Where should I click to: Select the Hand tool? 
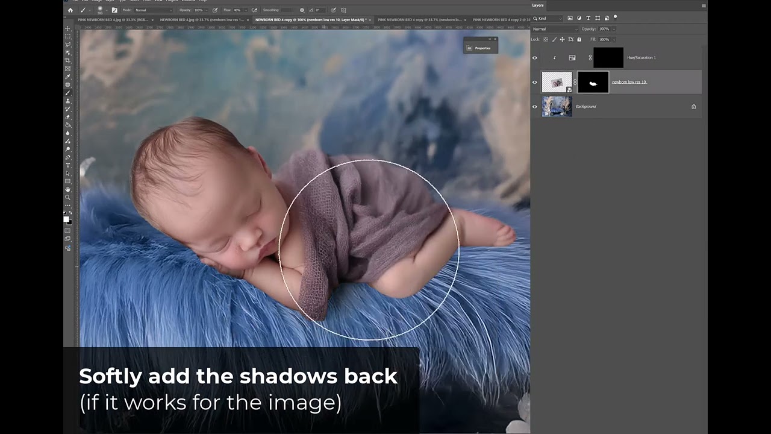pos(67,189)
